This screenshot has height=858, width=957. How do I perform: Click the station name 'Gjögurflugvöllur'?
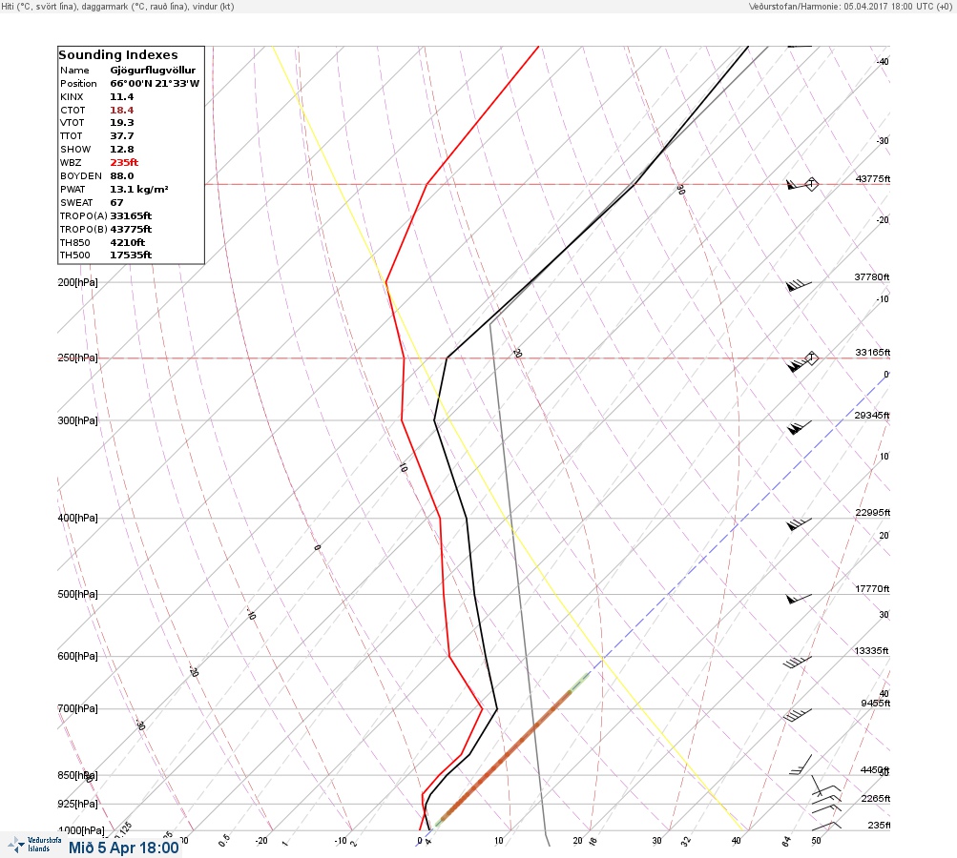tap(153, 71)
